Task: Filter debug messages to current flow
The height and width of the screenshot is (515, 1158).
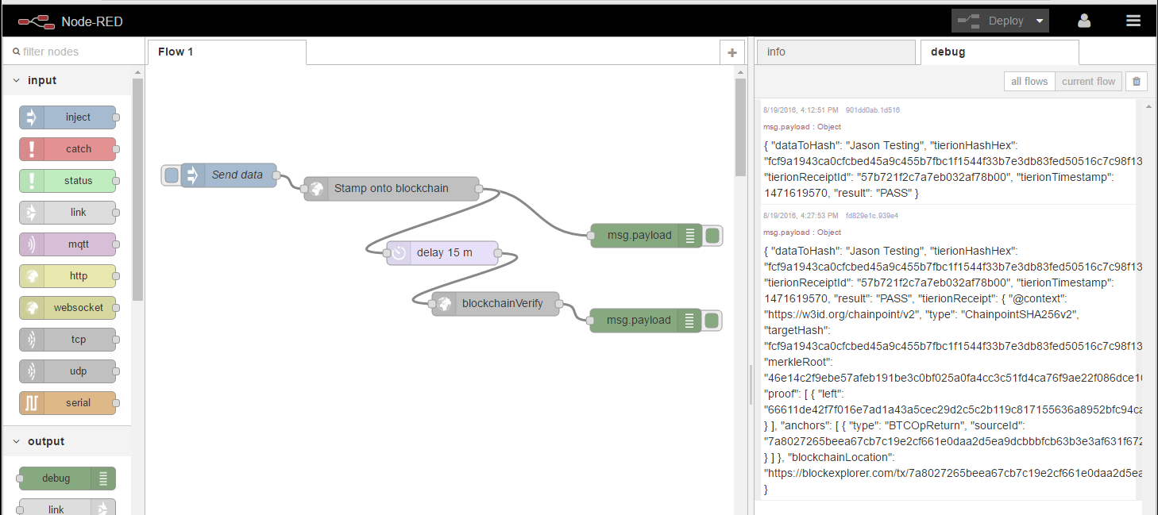Action: tap(1088, 81)
